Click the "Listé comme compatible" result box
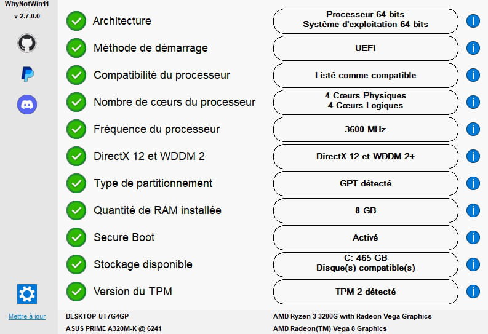This screenshot has width=488, height=334. pos(366,75)
